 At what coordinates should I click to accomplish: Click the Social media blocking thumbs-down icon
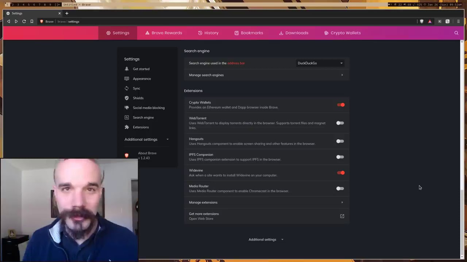(x=127, y=108)
